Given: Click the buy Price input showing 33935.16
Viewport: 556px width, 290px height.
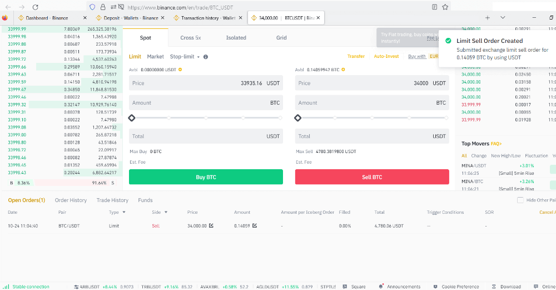Looking at the screenshot, I should 206,83.
